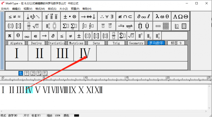Screen dimensions: 212x117
Task: Open the spaces and ellipses palette
Action: [x=33, y=17]
